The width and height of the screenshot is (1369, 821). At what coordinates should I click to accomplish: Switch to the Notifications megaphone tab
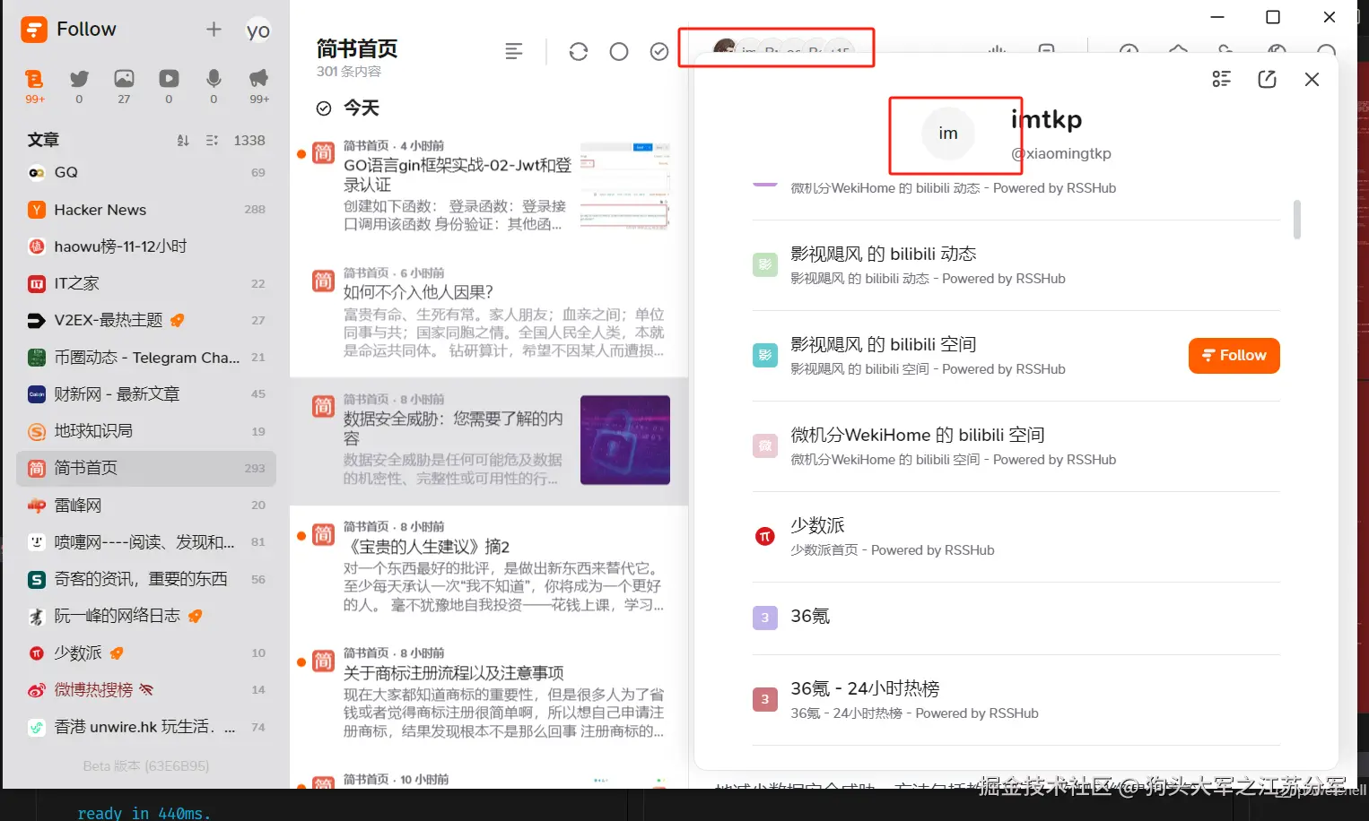258,86
